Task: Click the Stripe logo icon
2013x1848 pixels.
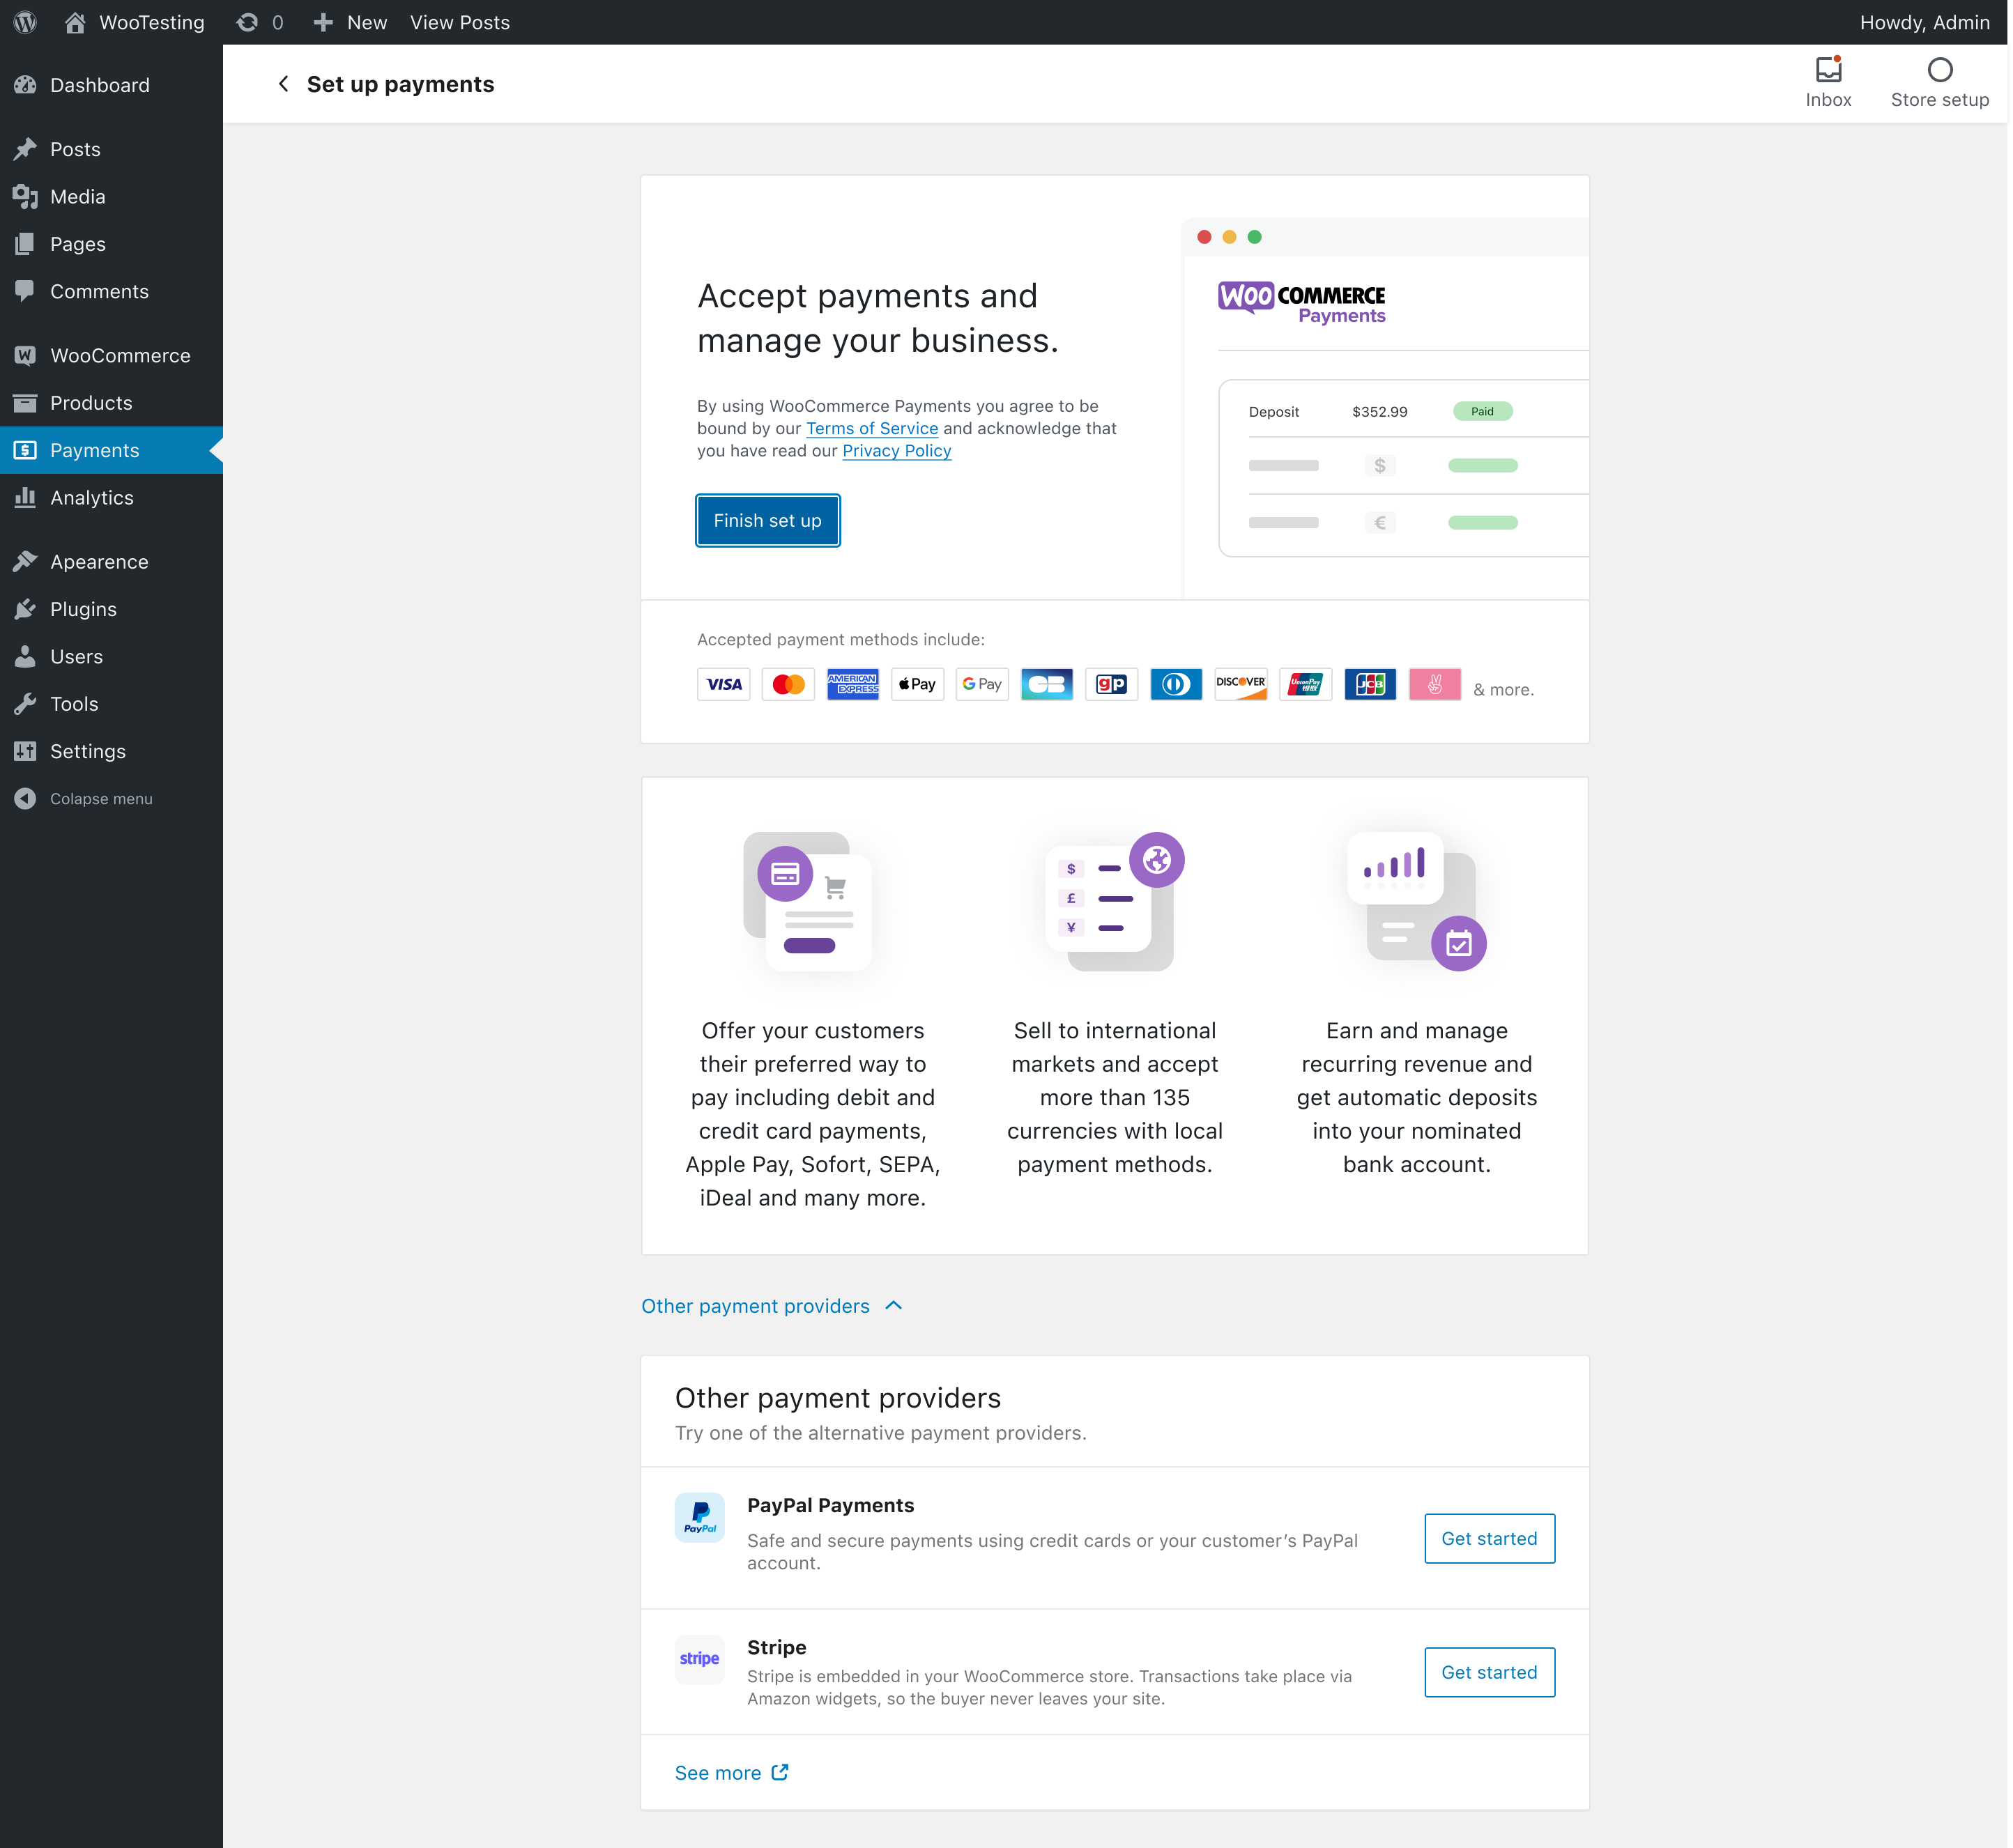Action: pyautogui.click(x=699, y=1660)
